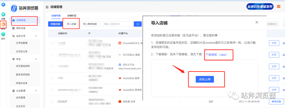This screenshot has height=108, width=285.
Task: Click the Shopee platform icon in first row
Action: [x=120, y=43]
